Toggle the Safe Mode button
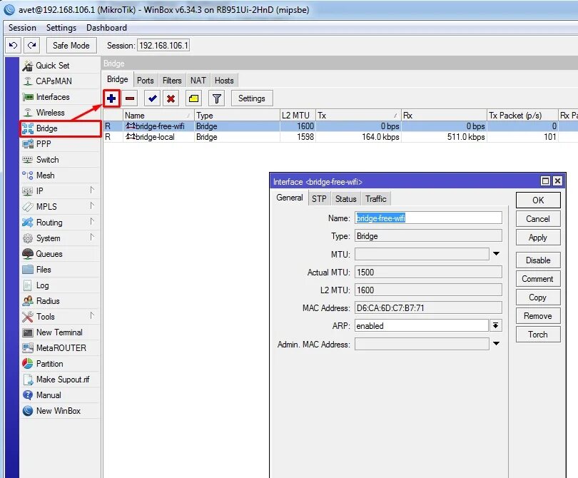 pos(71,46)
